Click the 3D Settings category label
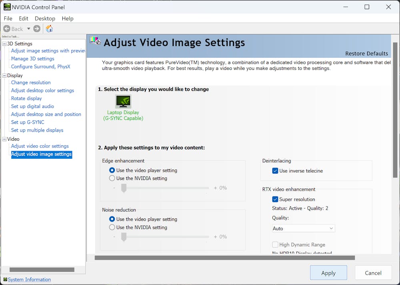The height and width of the screenshot is (285, 400). (20, 44)
